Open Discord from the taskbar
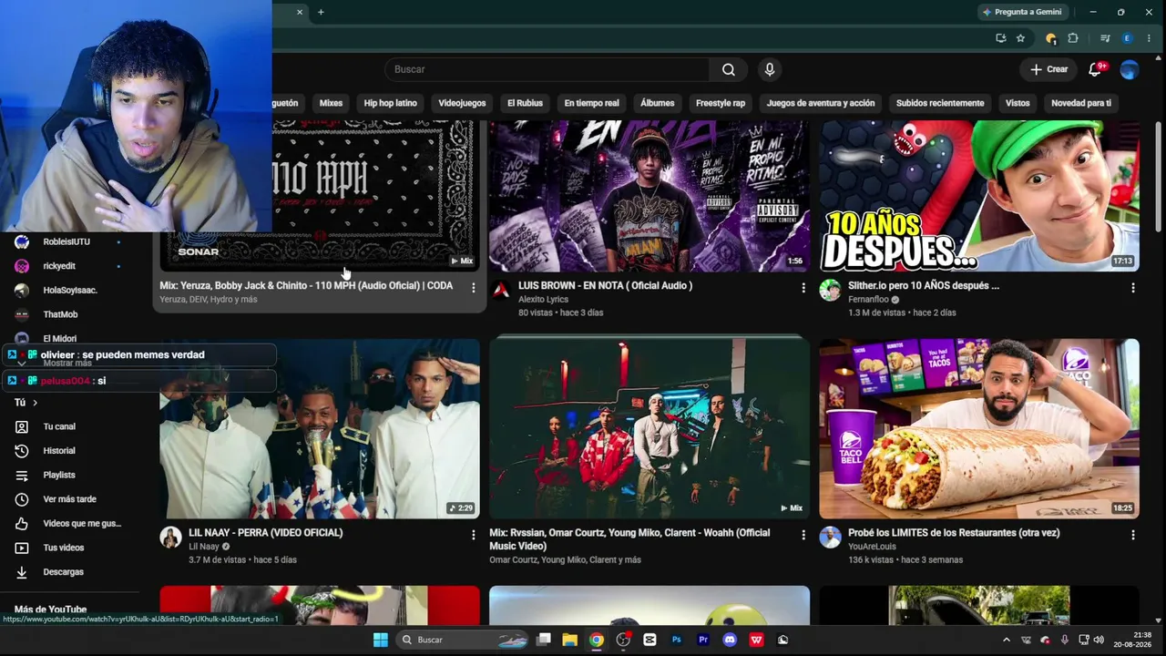The width and height of the screenshot is (1166, 656). (730, 640)
